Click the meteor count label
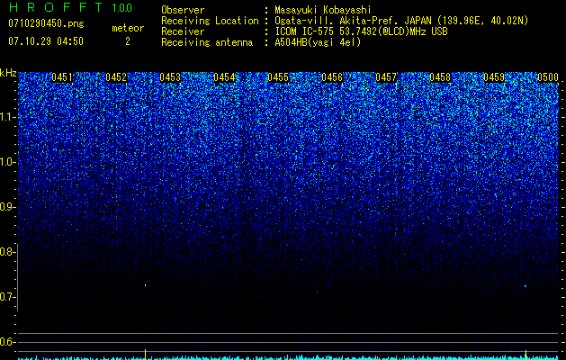 128,28
